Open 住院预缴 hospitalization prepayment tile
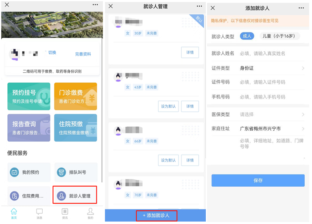This screenshot has width=312, height=224. [x=75, y=127]
